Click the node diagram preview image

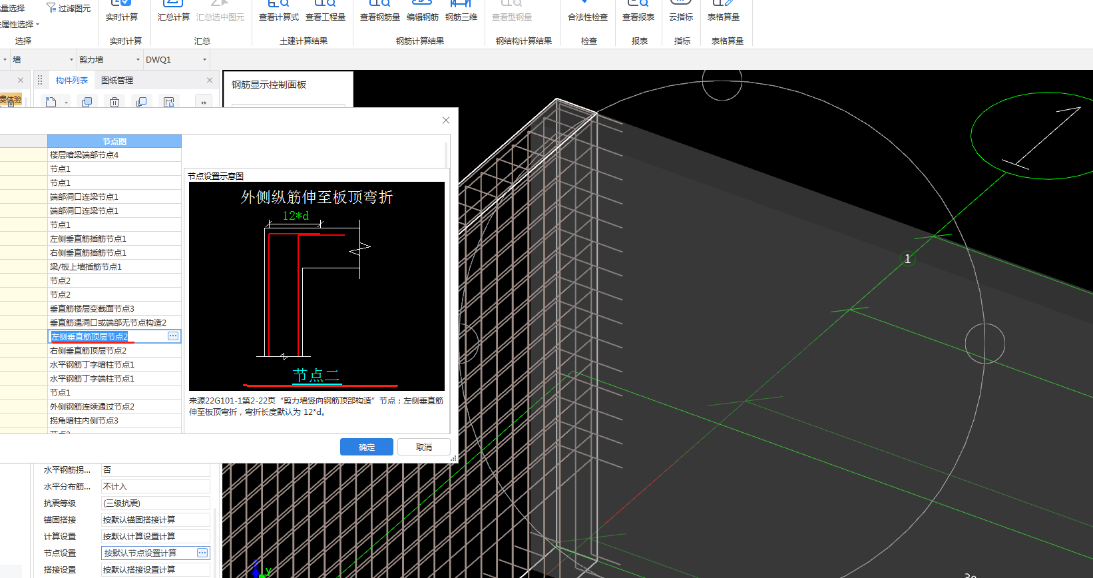click(317, 286)
